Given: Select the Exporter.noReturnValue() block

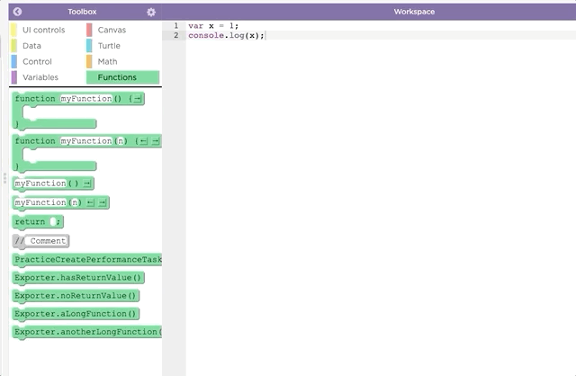Looking at the screenshot, I should click(76, 296).
